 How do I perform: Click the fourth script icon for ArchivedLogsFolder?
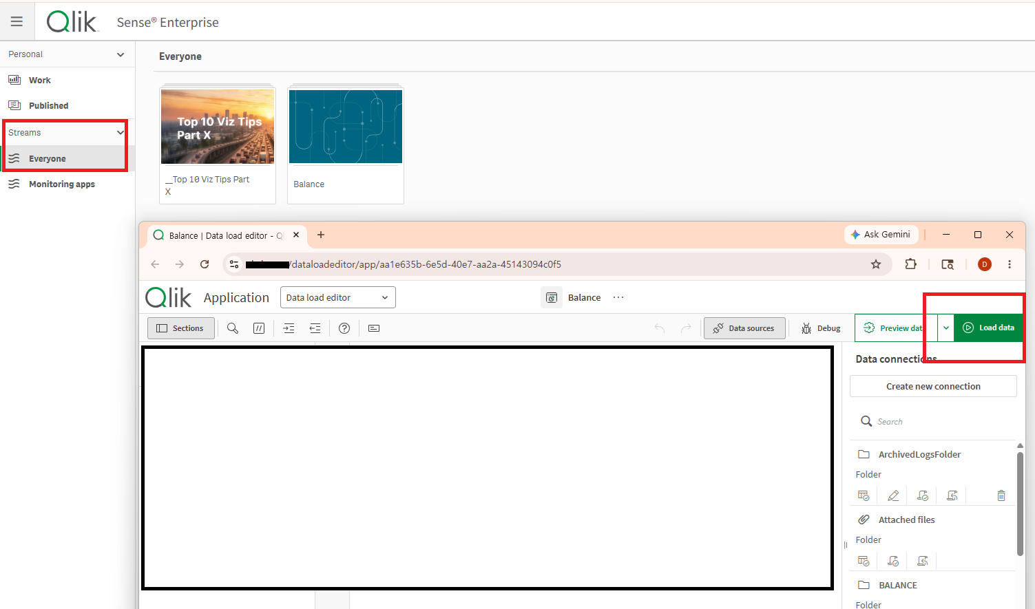(952, 495)
